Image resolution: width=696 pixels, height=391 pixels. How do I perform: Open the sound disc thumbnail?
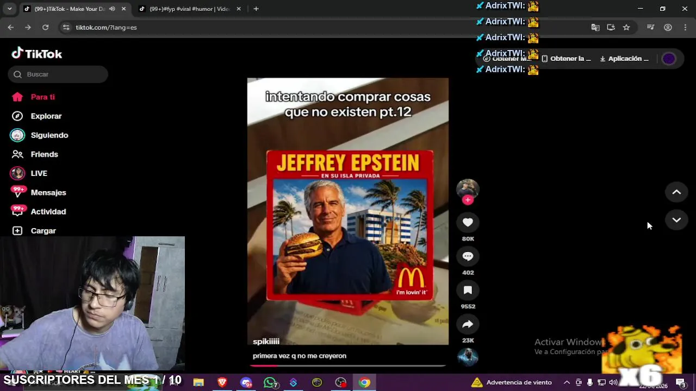(468, 357)
